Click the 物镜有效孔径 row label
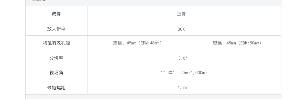 point(57,43)
